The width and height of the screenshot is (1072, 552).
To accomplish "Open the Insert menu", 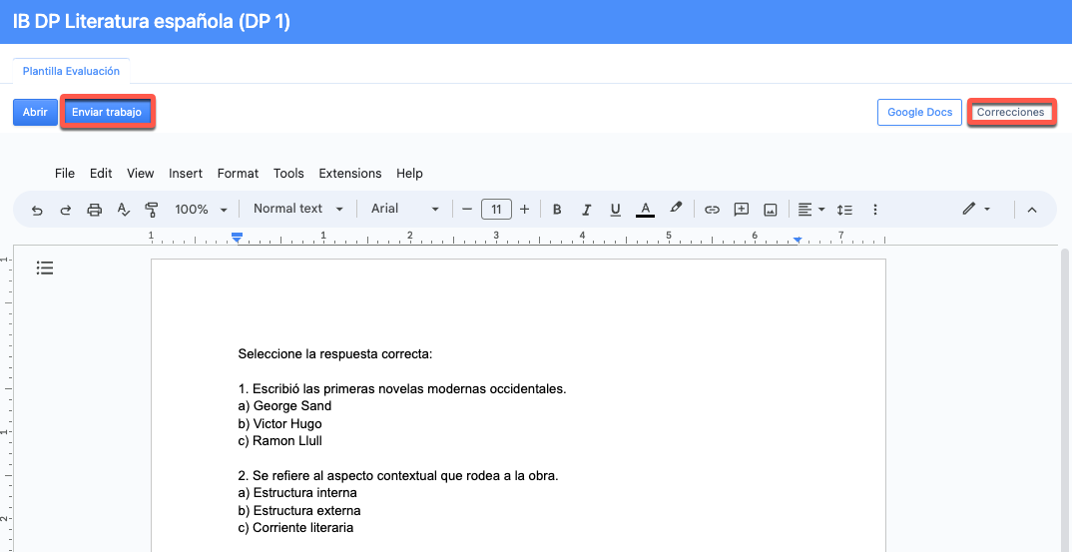I will [x=186, y=173].
